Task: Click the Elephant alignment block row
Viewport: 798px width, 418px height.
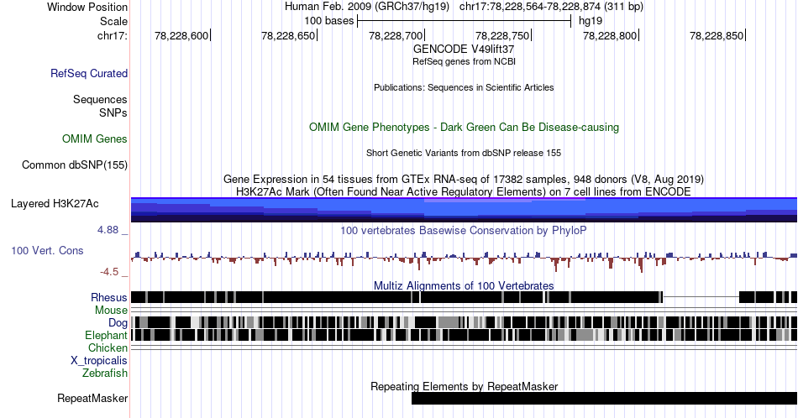Action: pyautogui.click(x=465, y=335)
